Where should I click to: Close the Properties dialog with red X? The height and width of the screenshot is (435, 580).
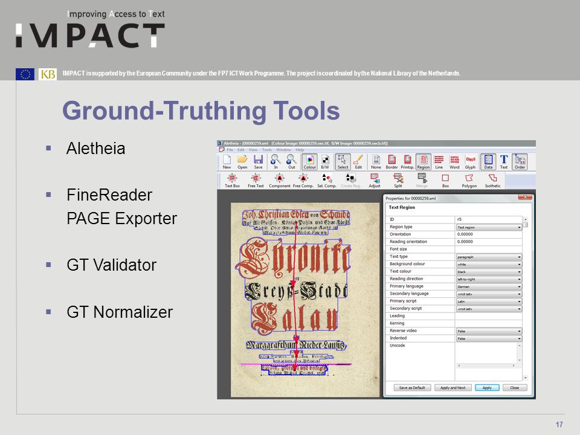(525, 197)
